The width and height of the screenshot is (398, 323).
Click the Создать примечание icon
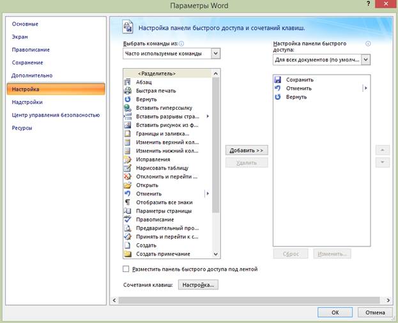pos(127,254)
